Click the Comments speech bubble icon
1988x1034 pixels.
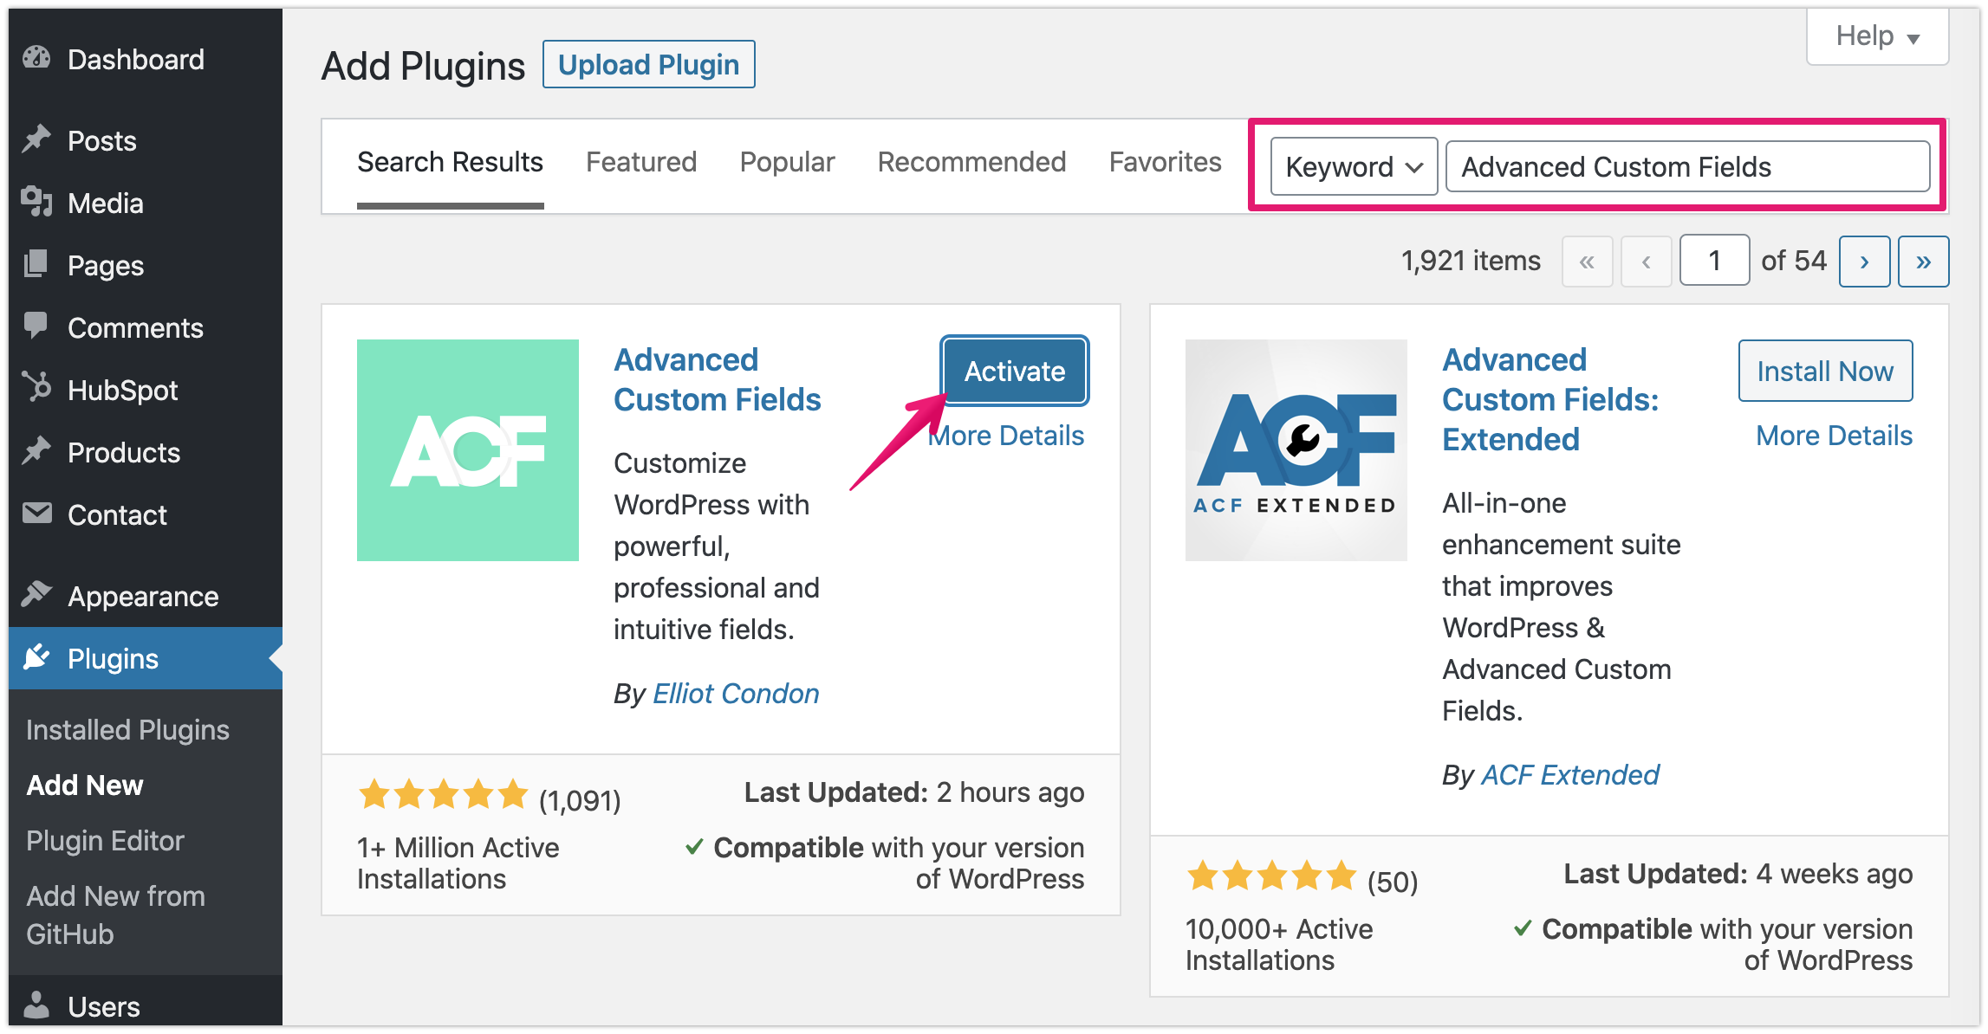[x=36, y=326]
